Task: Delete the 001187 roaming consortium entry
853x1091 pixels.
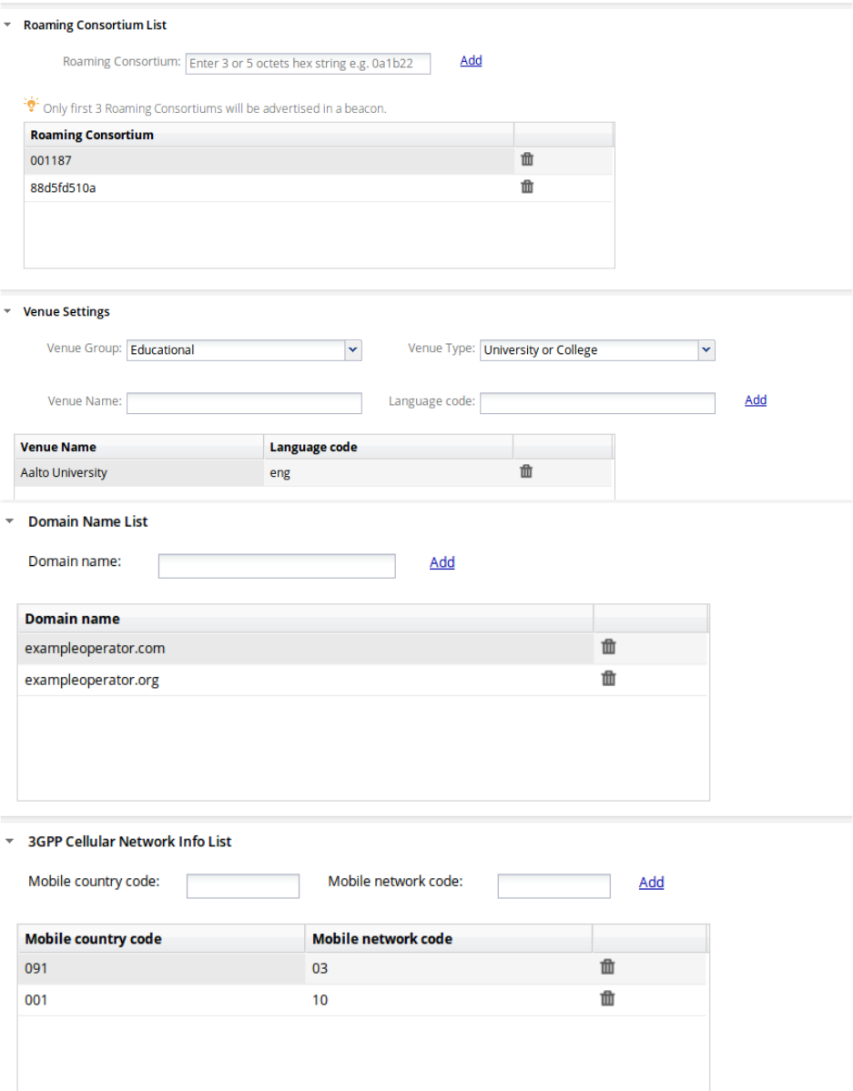Action: point(527,159)
